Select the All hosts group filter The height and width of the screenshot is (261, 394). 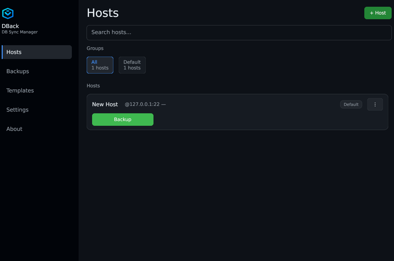(100, 65)
